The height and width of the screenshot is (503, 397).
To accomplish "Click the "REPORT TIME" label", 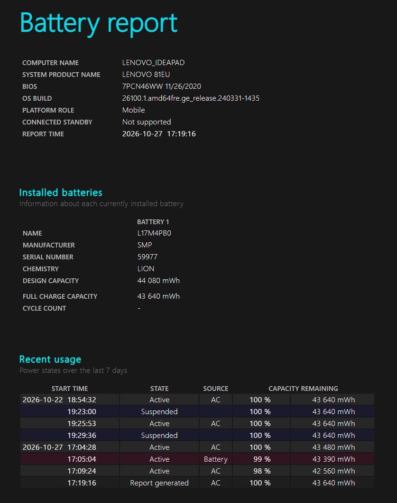I will point(43,134).
